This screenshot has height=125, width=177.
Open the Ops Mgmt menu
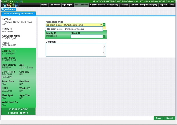pos(67,5)
